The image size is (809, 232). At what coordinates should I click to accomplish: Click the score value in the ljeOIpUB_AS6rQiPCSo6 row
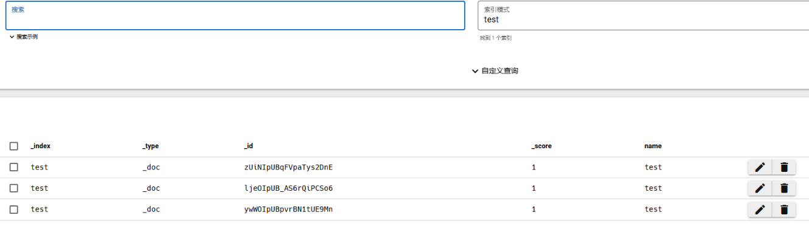pos(534,188)
